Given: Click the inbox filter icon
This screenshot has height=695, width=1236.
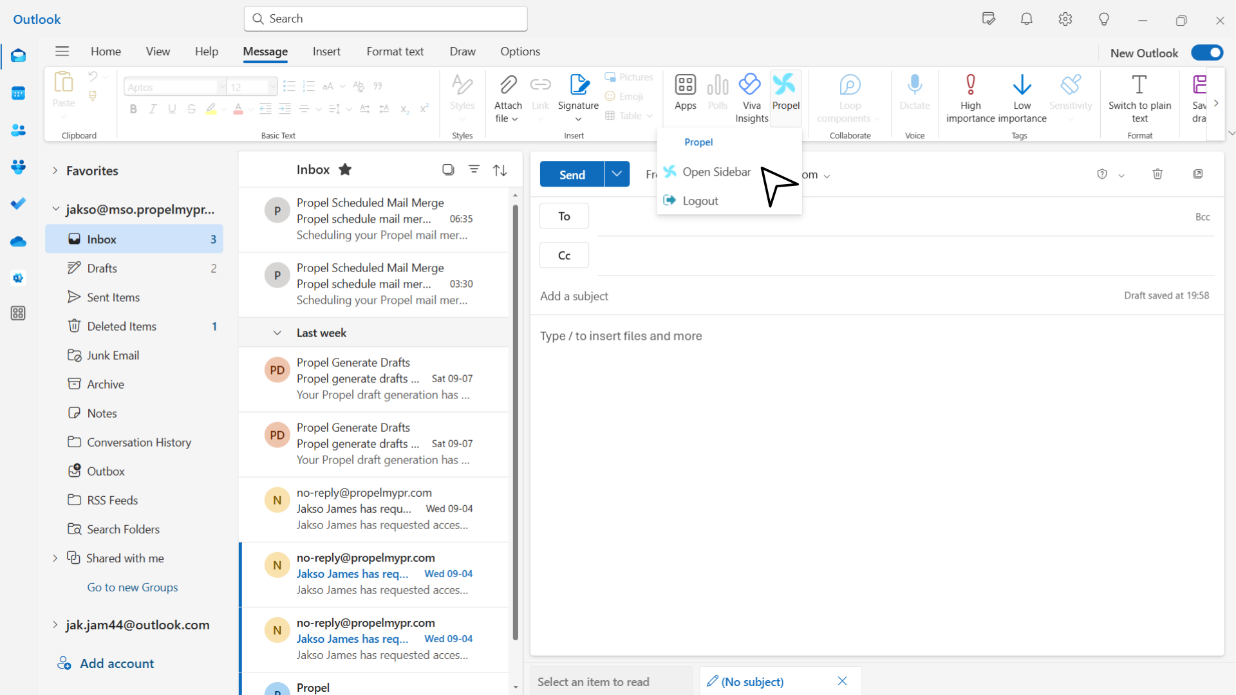Looking at the screenshot, I should [x=474, y=169].
